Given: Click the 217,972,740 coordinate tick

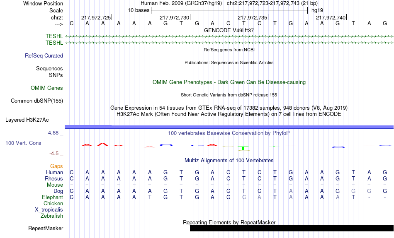Looking at the screenshot, I should 331,17.
